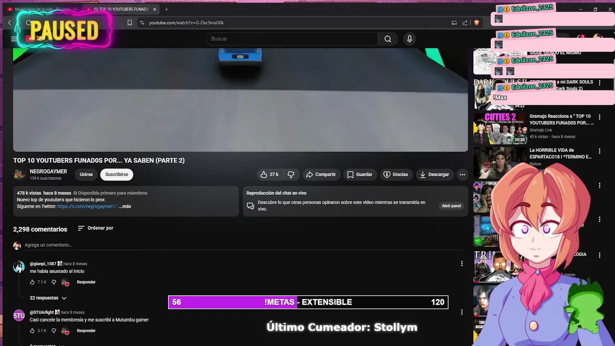Click the chat replay speech bubble icon
Screen dimensions: 615x346
(250, 206)
